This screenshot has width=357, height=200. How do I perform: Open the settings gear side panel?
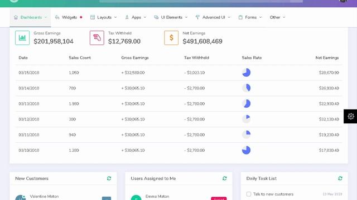[x=350, y=116]
